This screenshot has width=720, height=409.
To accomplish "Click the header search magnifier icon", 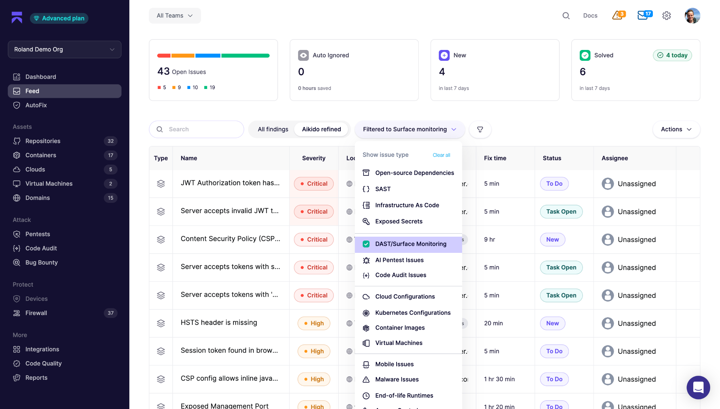I will click(x=566, y=15).
